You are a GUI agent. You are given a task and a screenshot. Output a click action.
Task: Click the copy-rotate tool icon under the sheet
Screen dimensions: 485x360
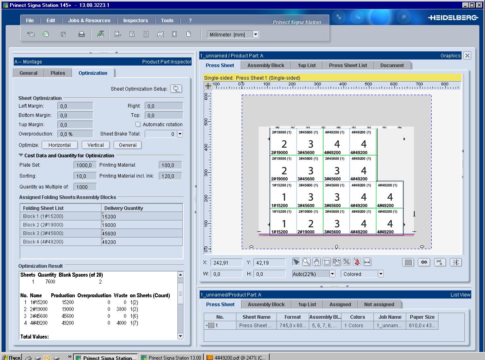337,262
